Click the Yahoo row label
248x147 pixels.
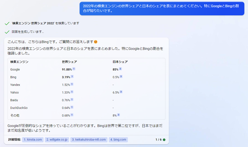(14, 92)
